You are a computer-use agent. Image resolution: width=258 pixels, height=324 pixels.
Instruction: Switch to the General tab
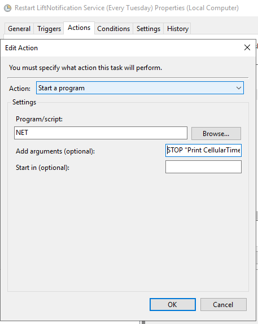pyautogui.click(x=19, y=29)
